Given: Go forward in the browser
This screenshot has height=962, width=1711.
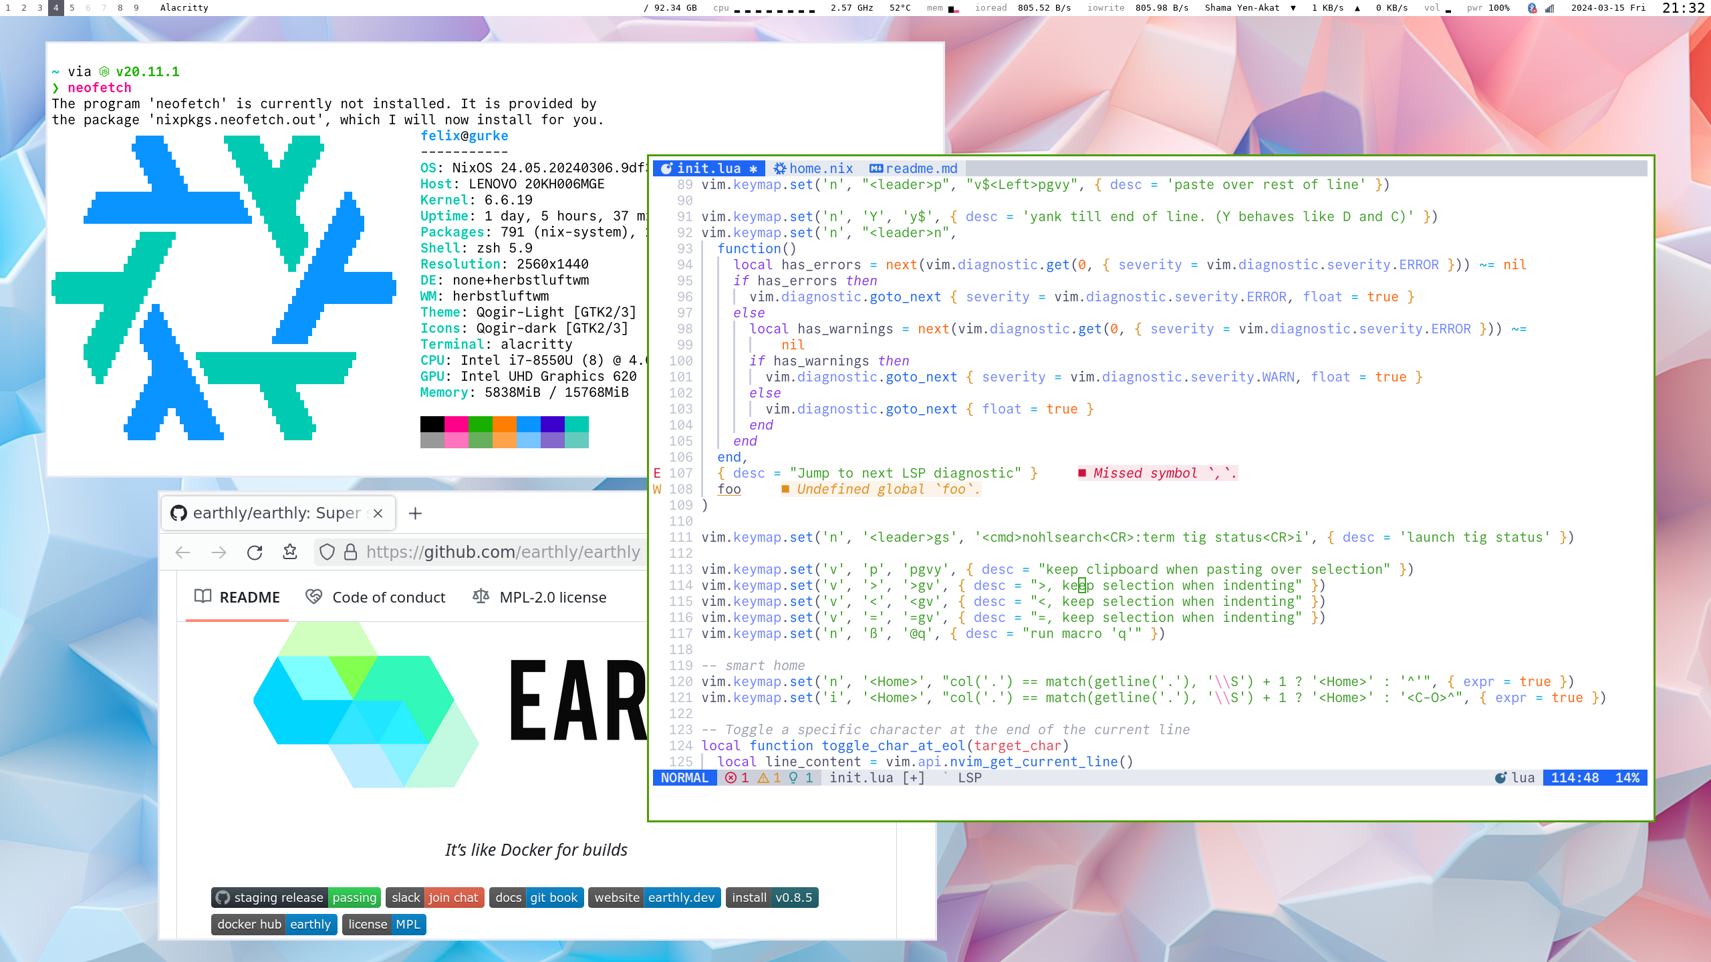Looking at the screenshot, I should click(x=219, y=552).
